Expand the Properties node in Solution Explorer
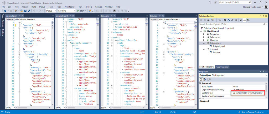This screenshot has width=269, height=114. (x=204, y=34)
